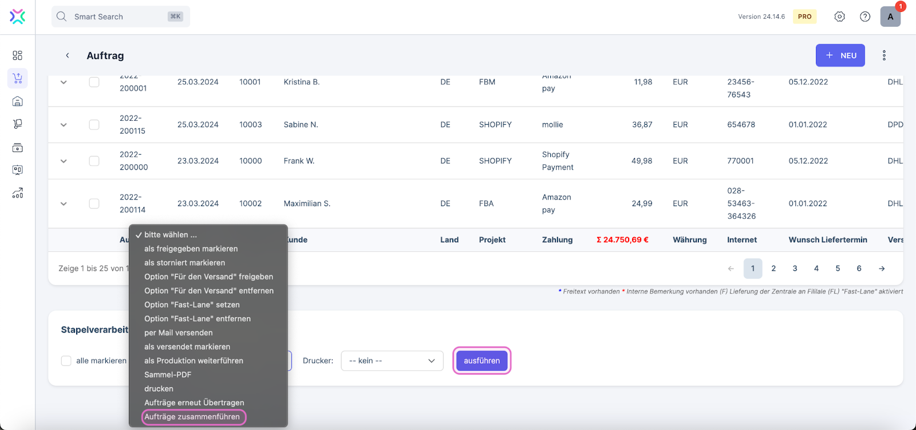The width and height of the screenshot is (916, 430).
Task: Open the three-dot more options menu
Action: 884,56
